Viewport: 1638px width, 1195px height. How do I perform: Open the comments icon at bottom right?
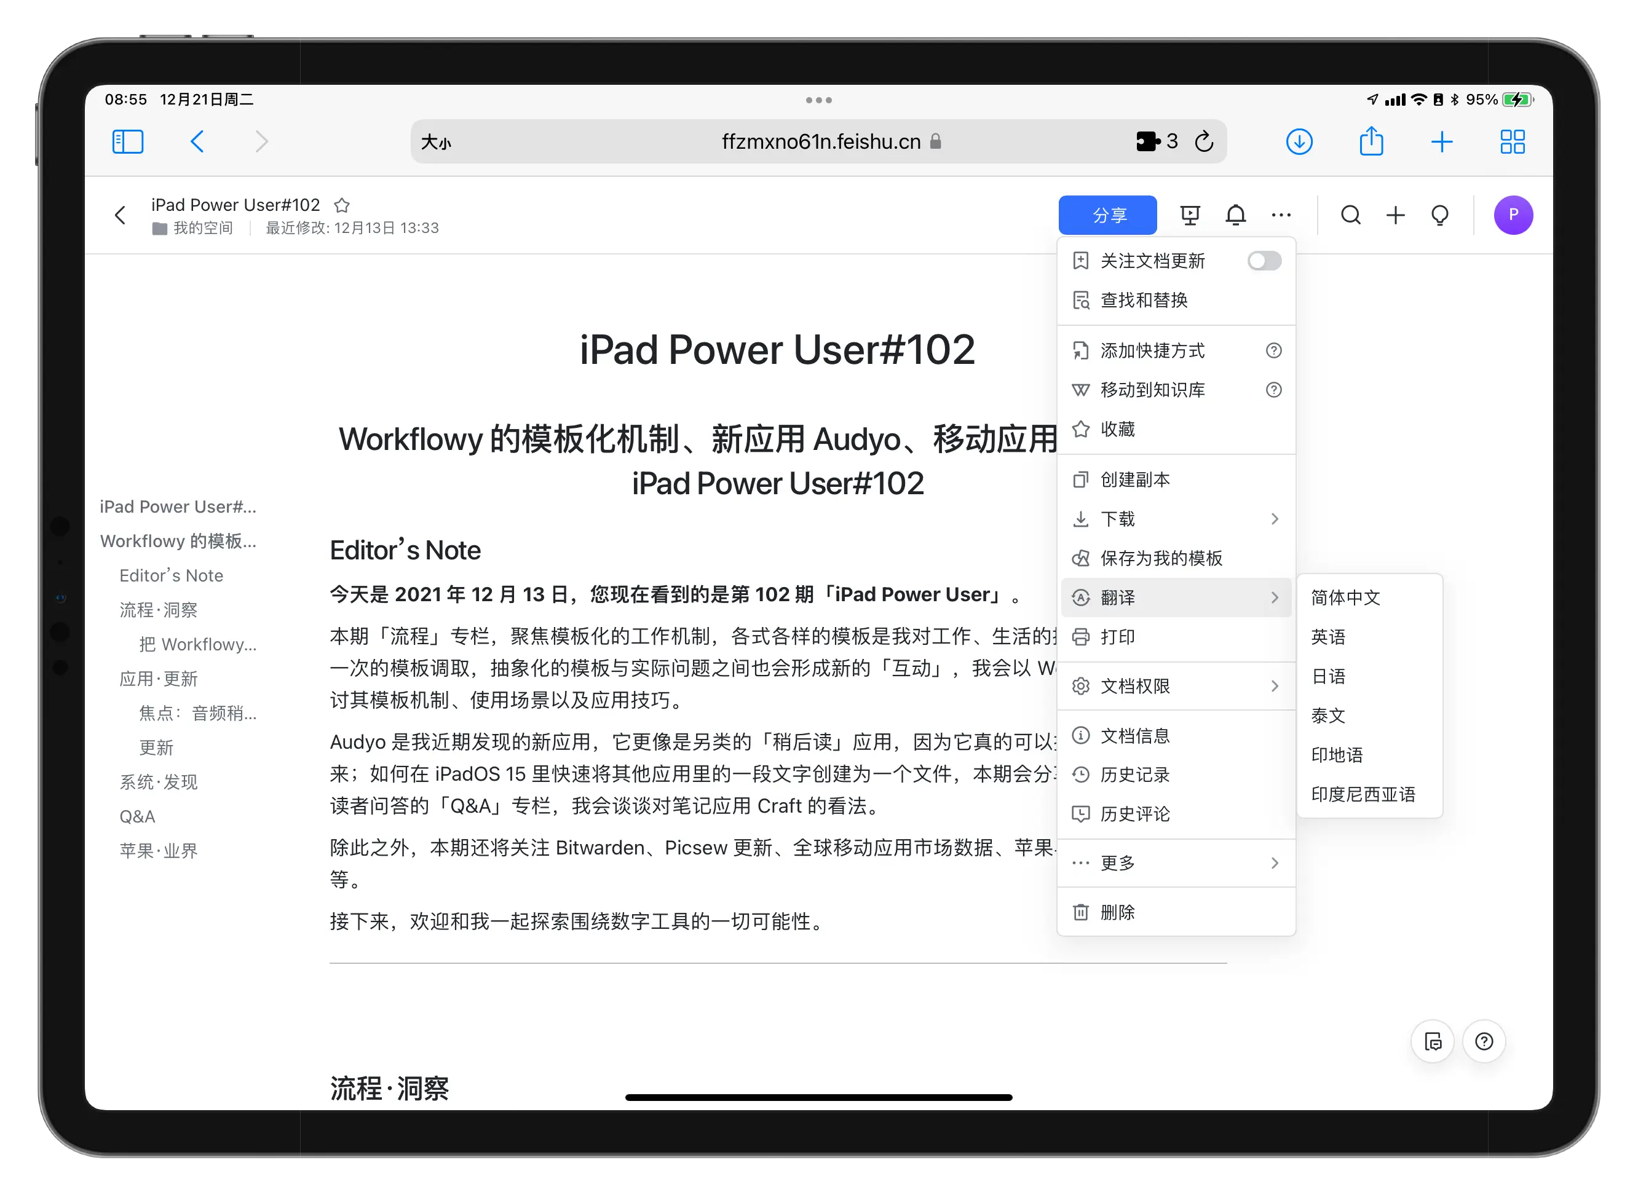pyautogui.click(x=1433, y=1042)
